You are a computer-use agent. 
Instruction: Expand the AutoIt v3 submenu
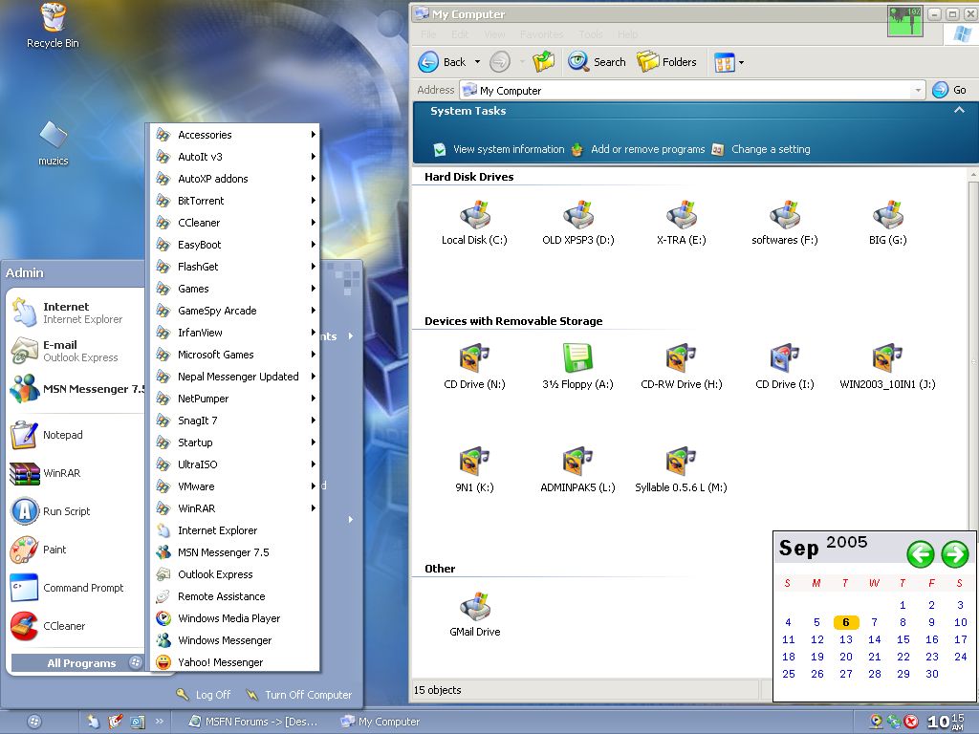[235, 157]
